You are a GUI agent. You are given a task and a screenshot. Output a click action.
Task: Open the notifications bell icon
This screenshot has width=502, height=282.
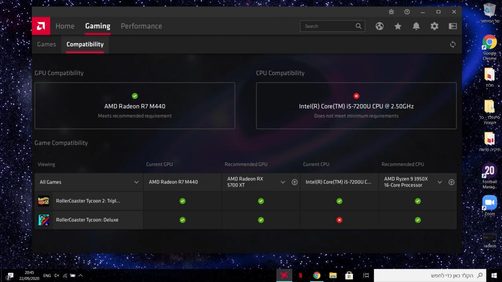(416, 26)
